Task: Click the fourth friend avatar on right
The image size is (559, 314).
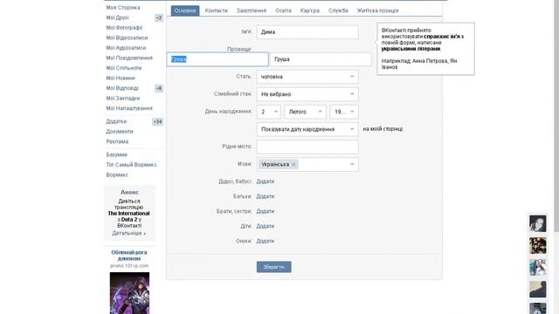Action: click(x=538, y=289)
